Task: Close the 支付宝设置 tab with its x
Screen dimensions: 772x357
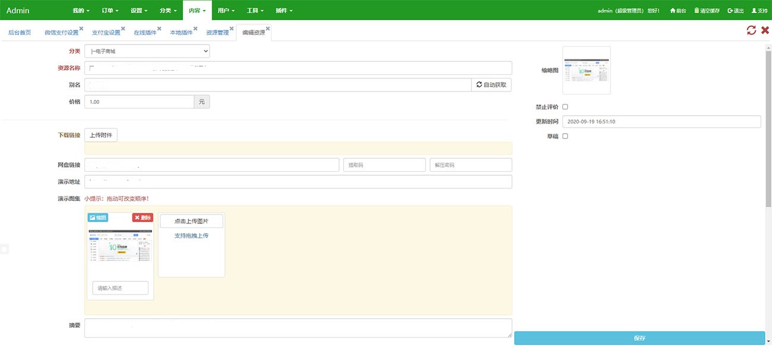Action: click(123, 29)
